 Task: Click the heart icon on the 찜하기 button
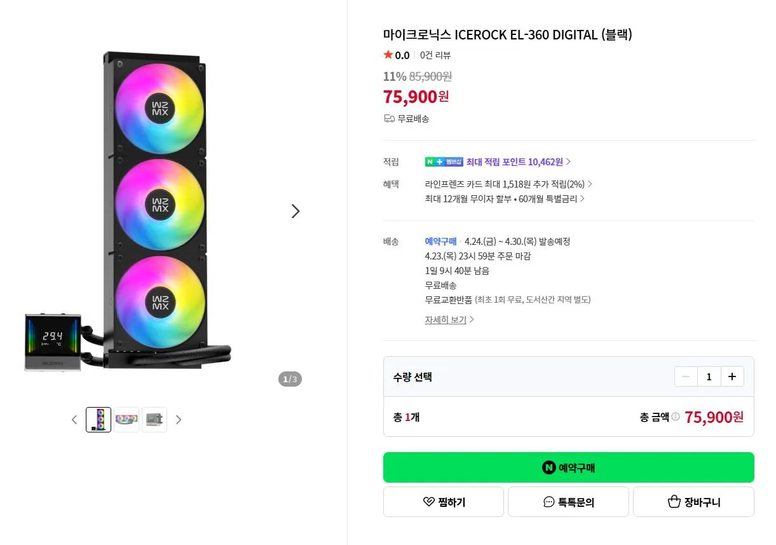[x=430, y=502]
